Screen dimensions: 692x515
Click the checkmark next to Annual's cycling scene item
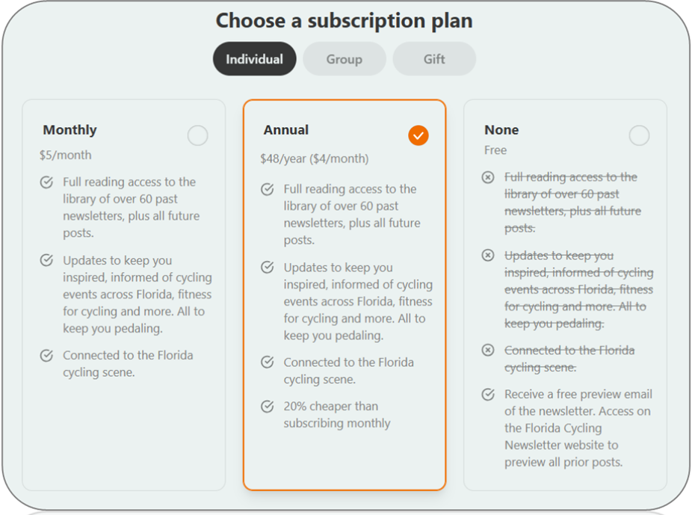click(x=267, y=363)
